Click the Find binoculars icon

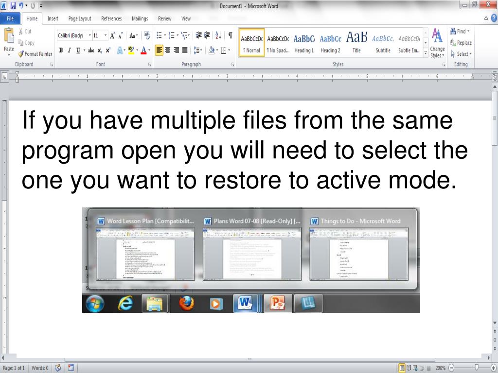coord(453,31)
